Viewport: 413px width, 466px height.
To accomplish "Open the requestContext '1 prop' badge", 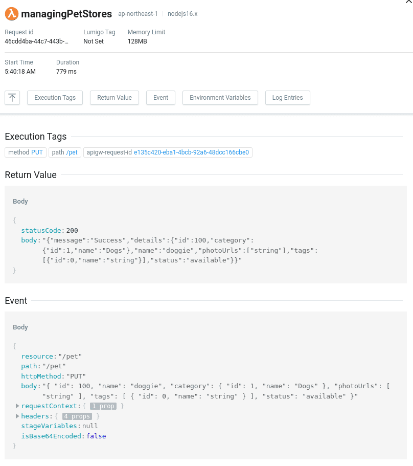I will 103,406.
